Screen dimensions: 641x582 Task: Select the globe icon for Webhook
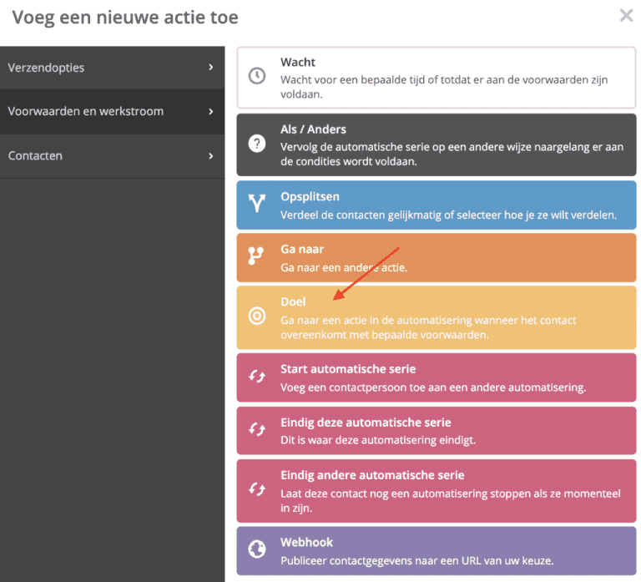point(257,549)
